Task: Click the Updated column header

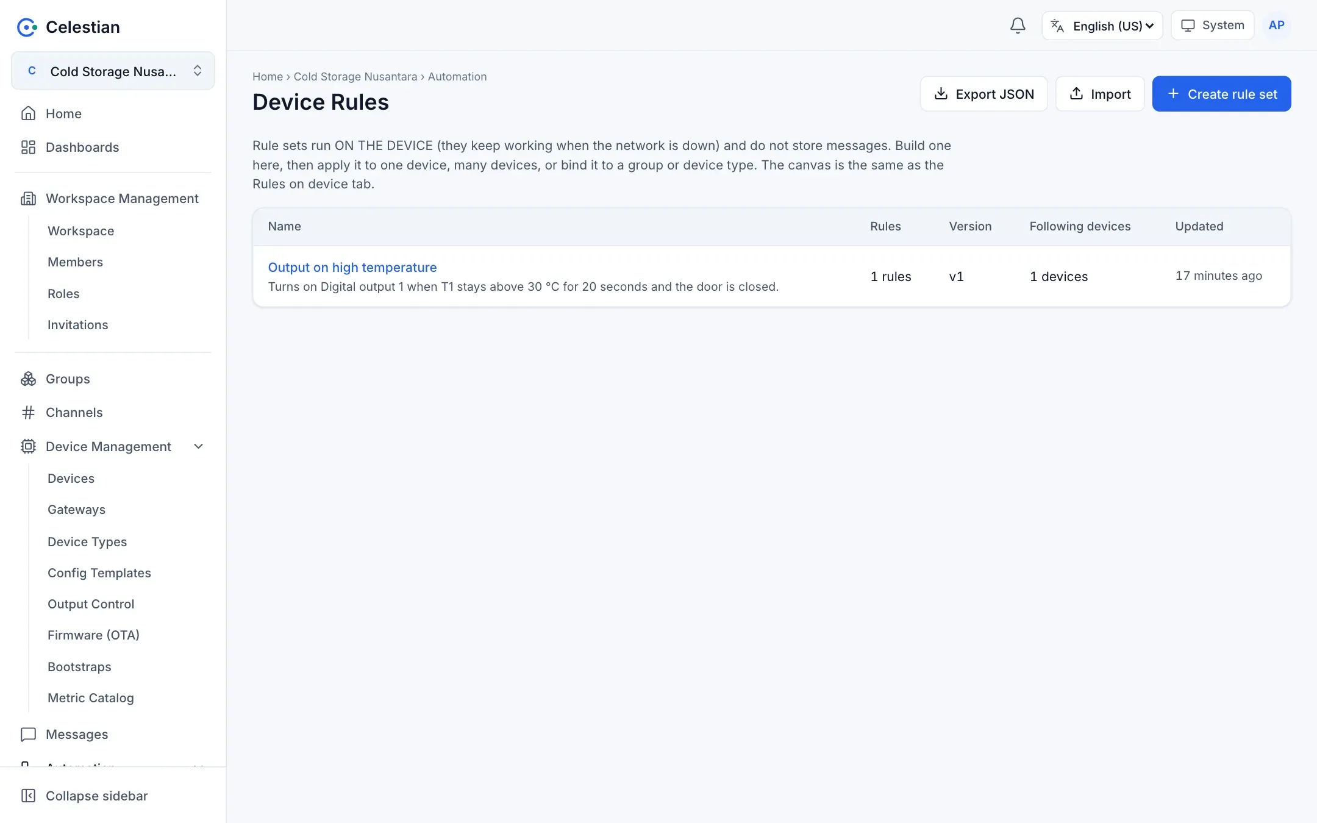Action: point(1199,226)
